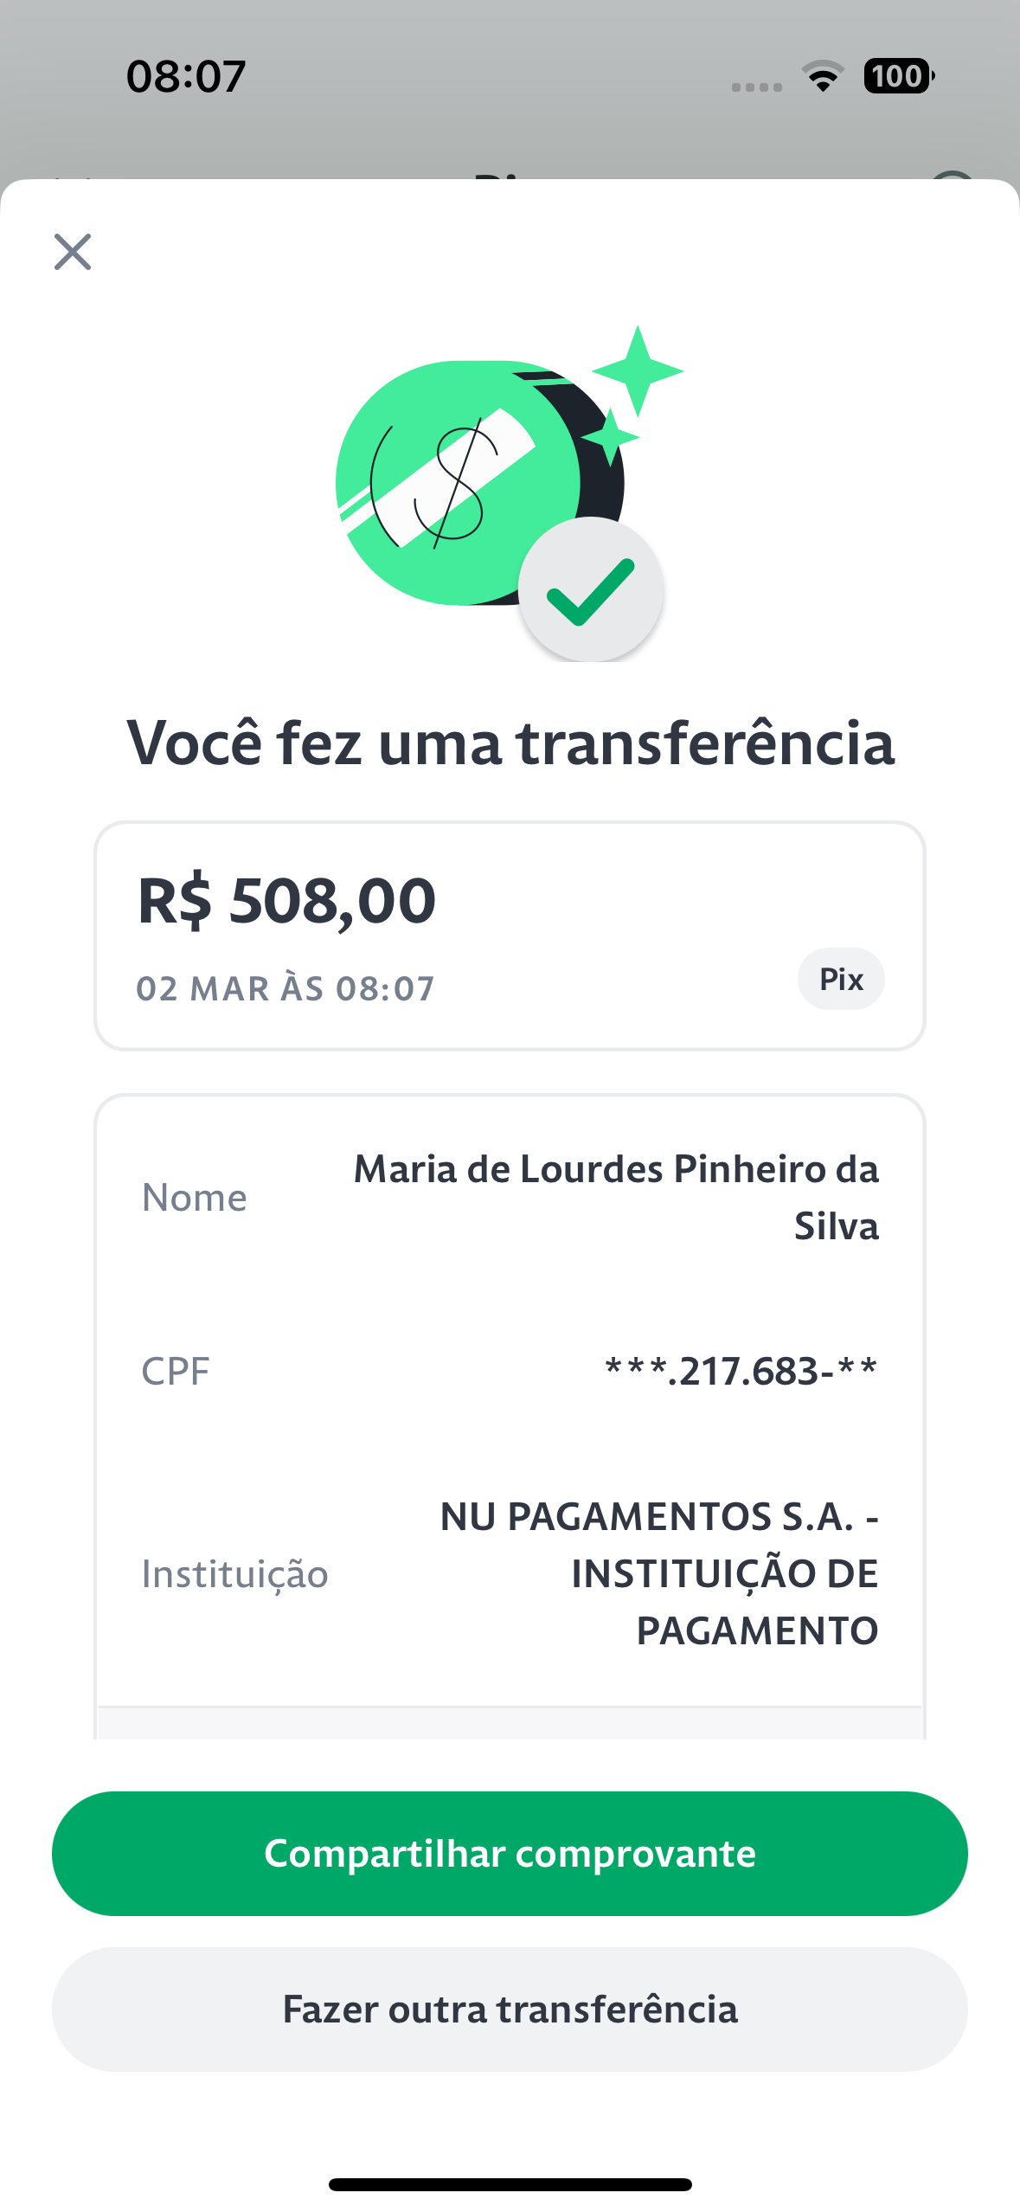Tap the Pix badge label
Screen dimensions: 1020x2212
tap(841, 979)
